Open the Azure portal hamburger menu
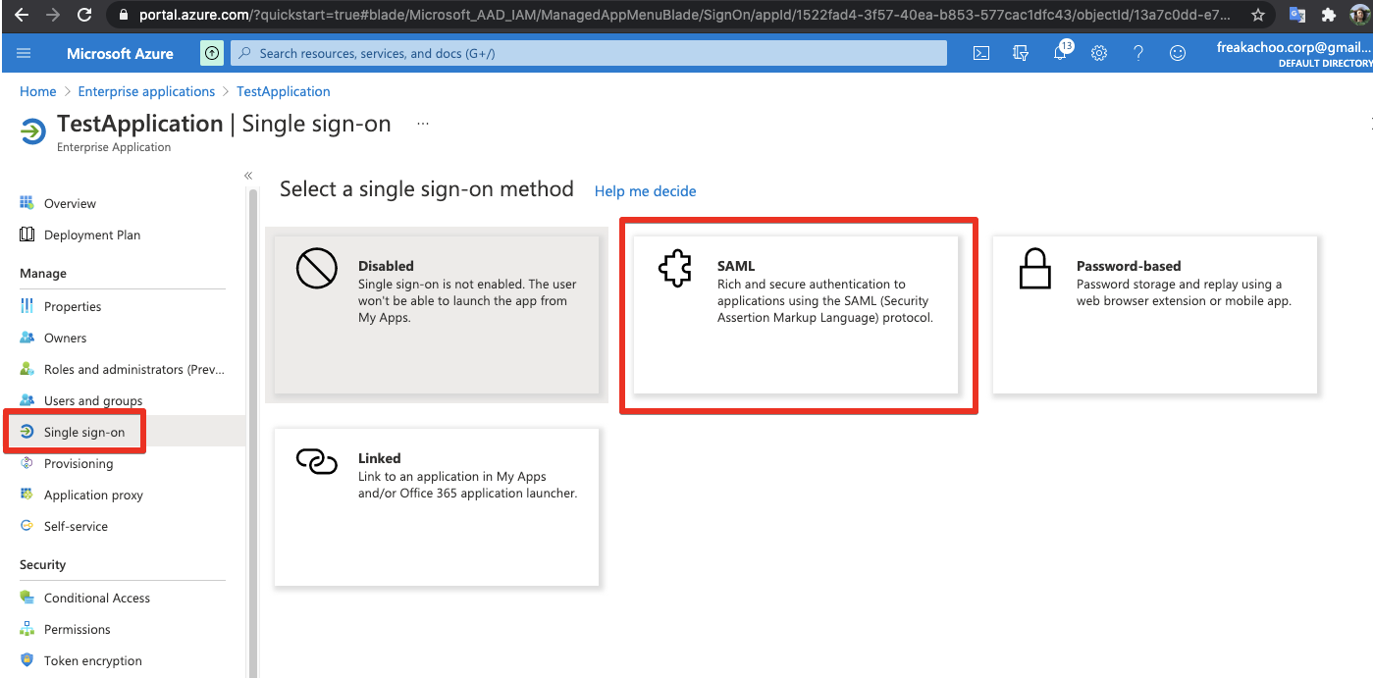The width and height of the screenshot is (1373, 678). point(24,53)
